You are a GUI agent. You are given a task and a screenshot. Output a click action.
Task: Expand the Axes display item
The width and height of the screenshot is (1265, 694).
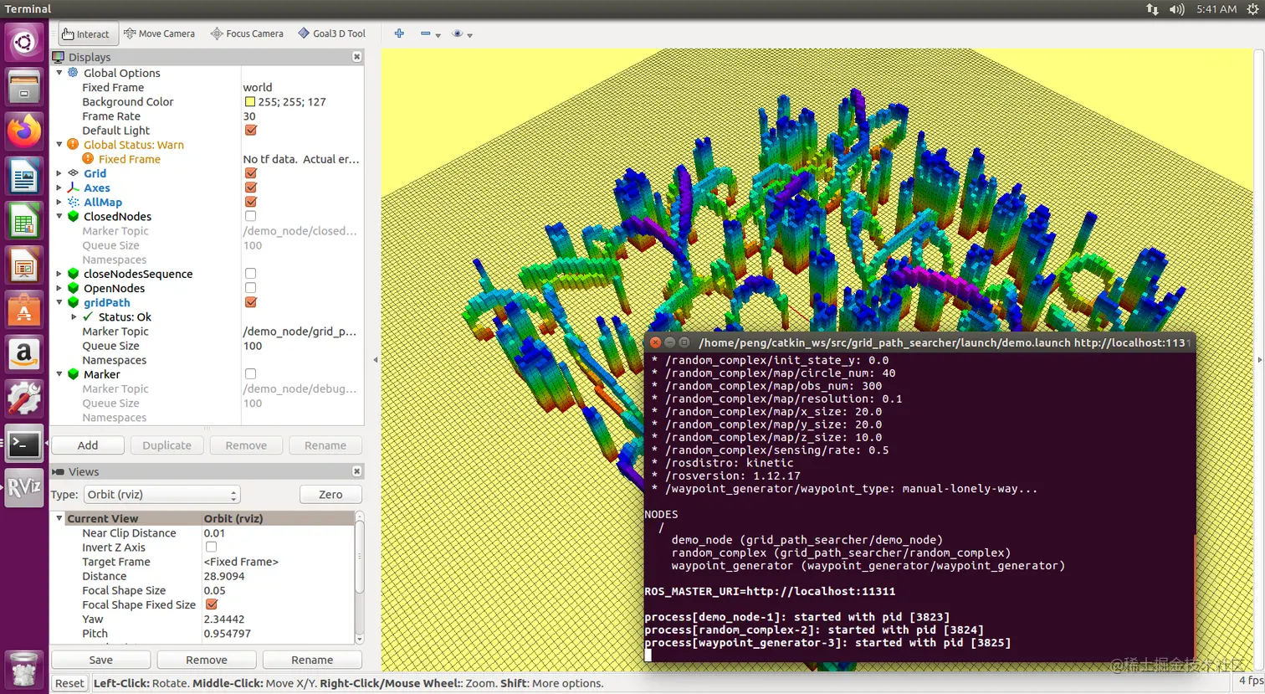(59, 188)
